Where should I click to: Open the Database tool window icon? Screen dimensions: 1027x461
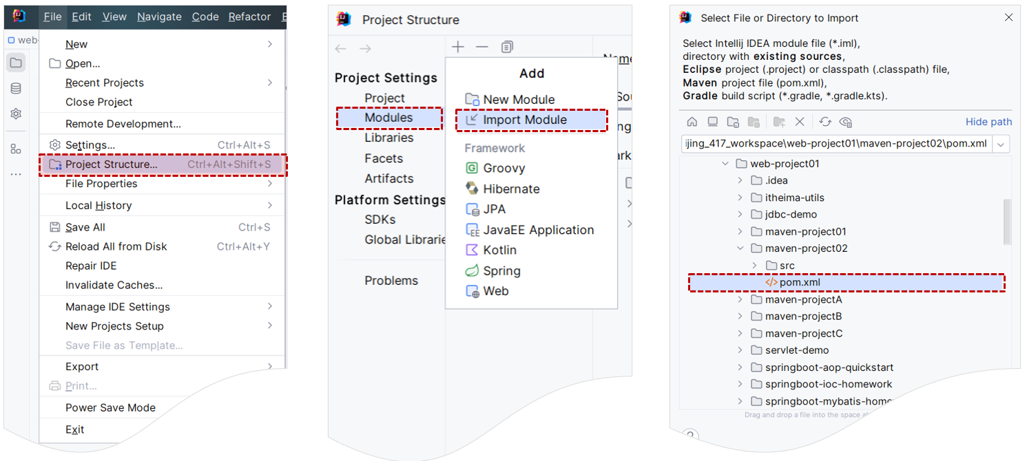click(15, 88)
